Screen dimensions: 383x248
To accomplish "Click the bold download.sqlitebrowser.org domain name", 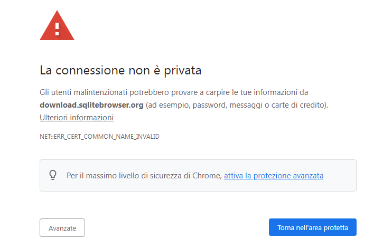I will (91, 104).
